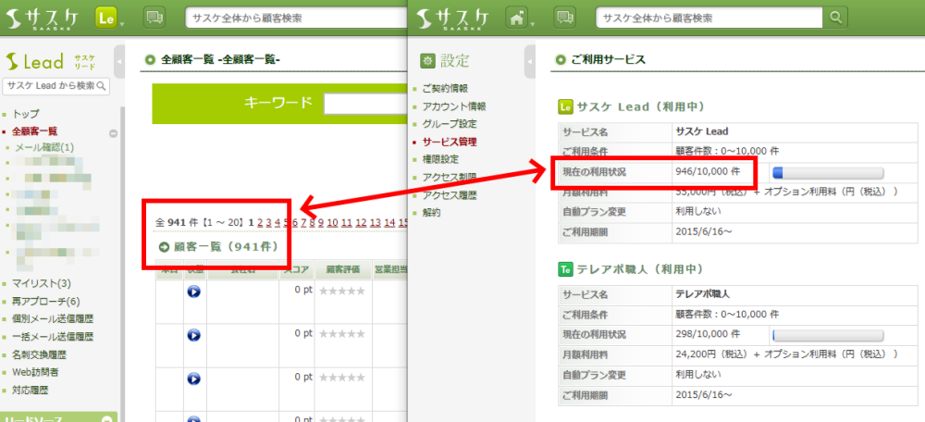Click the 設定 gear icon heading
Image resolution: width=925 pixels, height=422 pixels.
428,60
